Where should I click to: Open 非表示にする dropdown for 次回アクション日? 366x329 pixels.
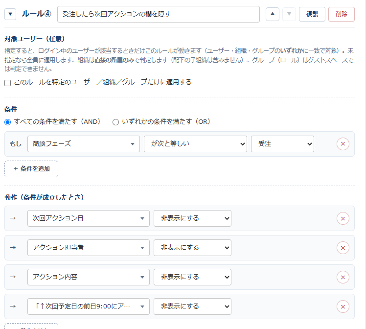[192, 218]
